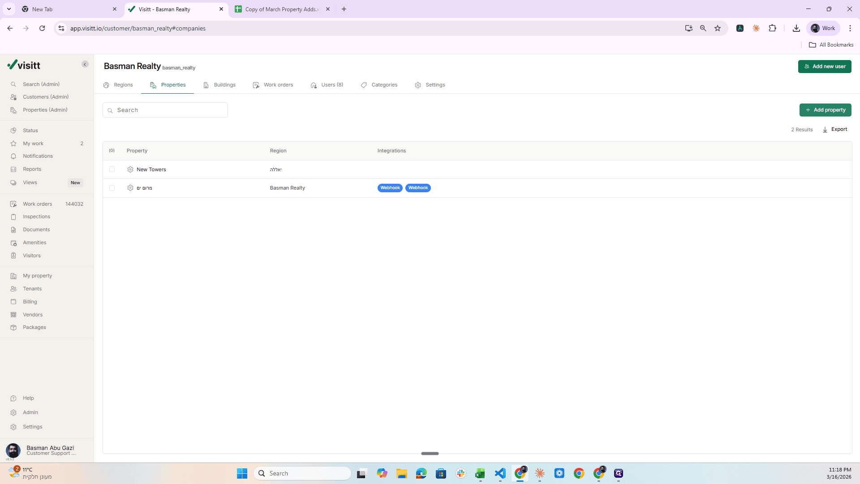Click the settings gear for New Towers

tap(130, 169)
